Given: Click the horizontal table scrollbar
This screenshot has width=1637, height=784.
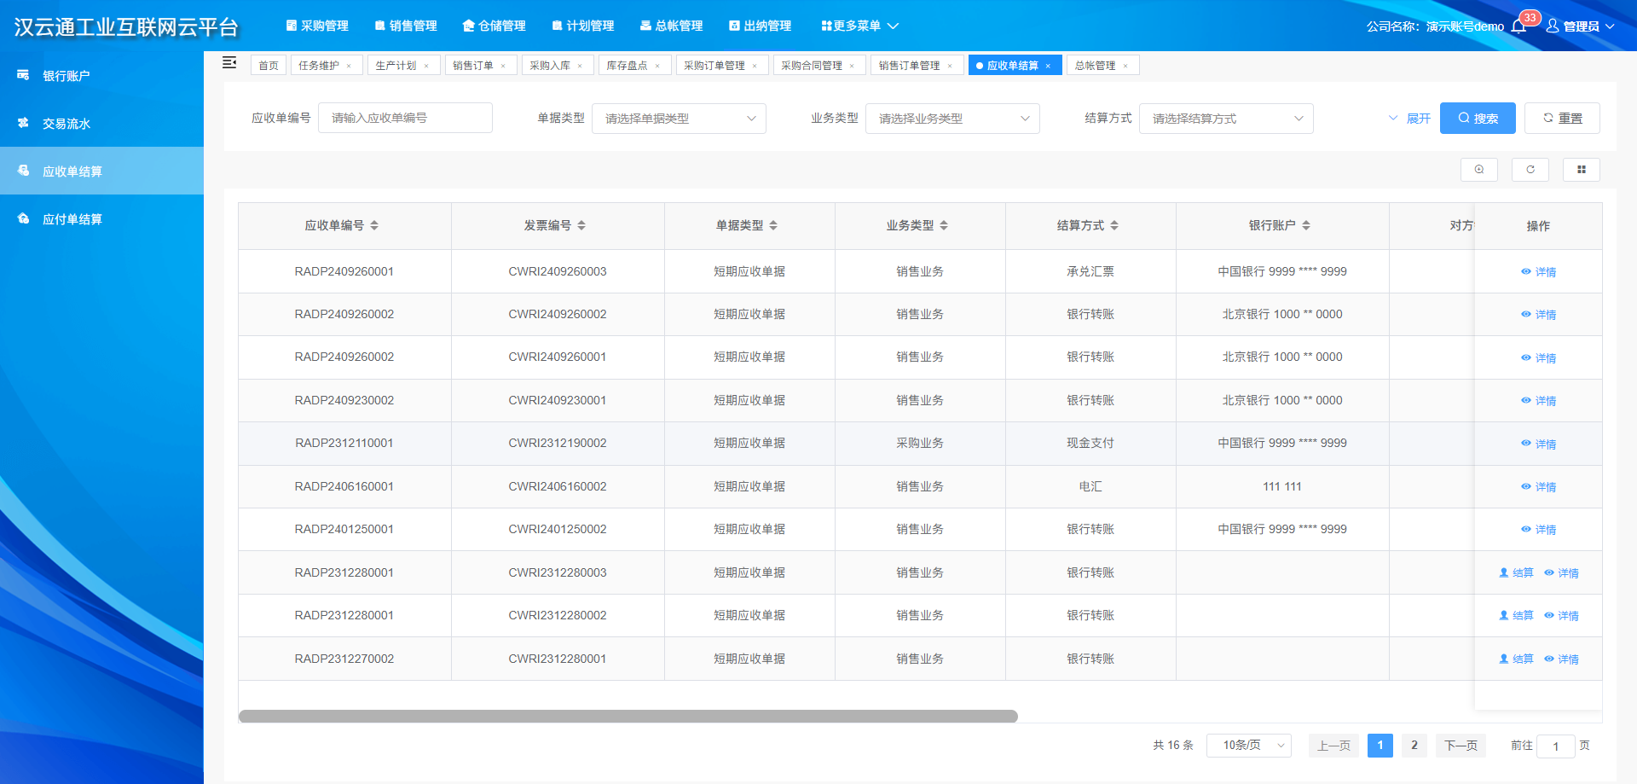Looking at the screenshot, I should pos(628,717).
